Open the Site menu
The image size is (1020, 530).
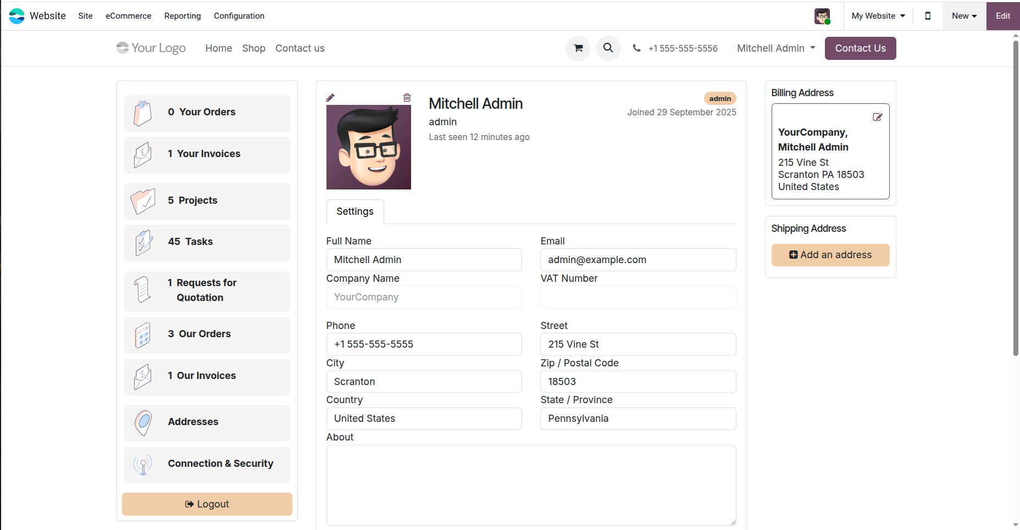point(85,16)
